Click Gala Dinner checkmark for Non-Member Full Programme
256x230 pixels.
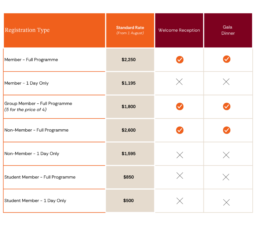pyautogui.click(x=227, y=130)
